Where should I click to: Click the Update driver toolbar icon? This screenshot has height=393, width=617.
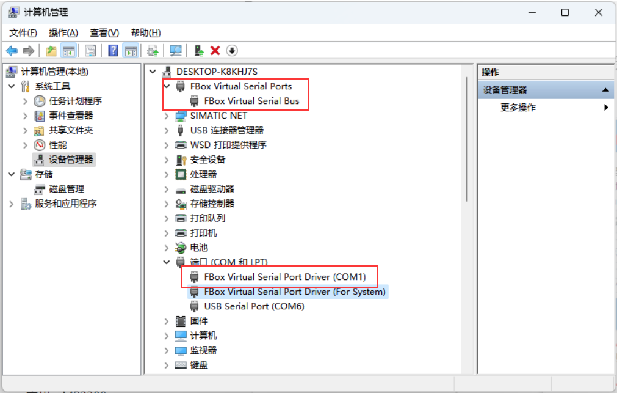pos(198,51)
